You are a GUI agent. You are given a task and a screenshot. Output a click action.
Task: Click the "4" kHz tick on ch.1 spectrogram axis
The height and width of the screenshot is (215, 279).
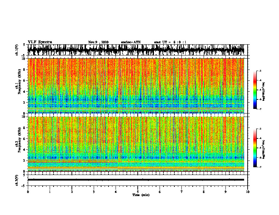pos(24,92)
